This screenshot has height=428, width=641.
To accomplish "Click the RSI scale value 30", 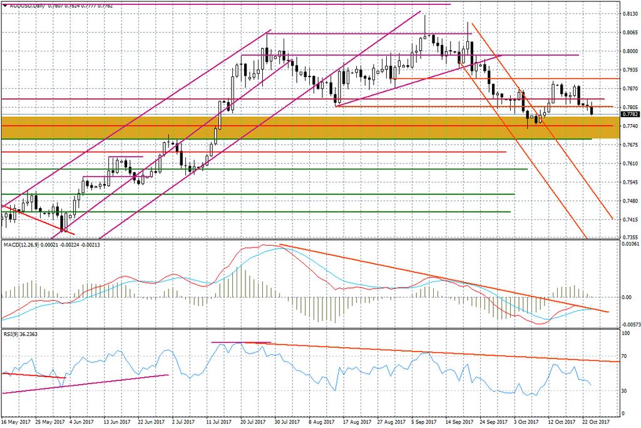I will pos(624,391).
